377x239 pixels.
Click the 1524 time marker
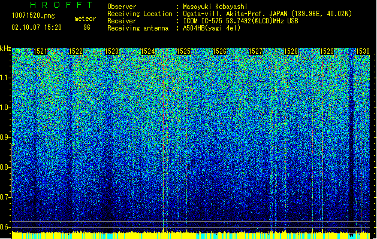pos(147,51)
